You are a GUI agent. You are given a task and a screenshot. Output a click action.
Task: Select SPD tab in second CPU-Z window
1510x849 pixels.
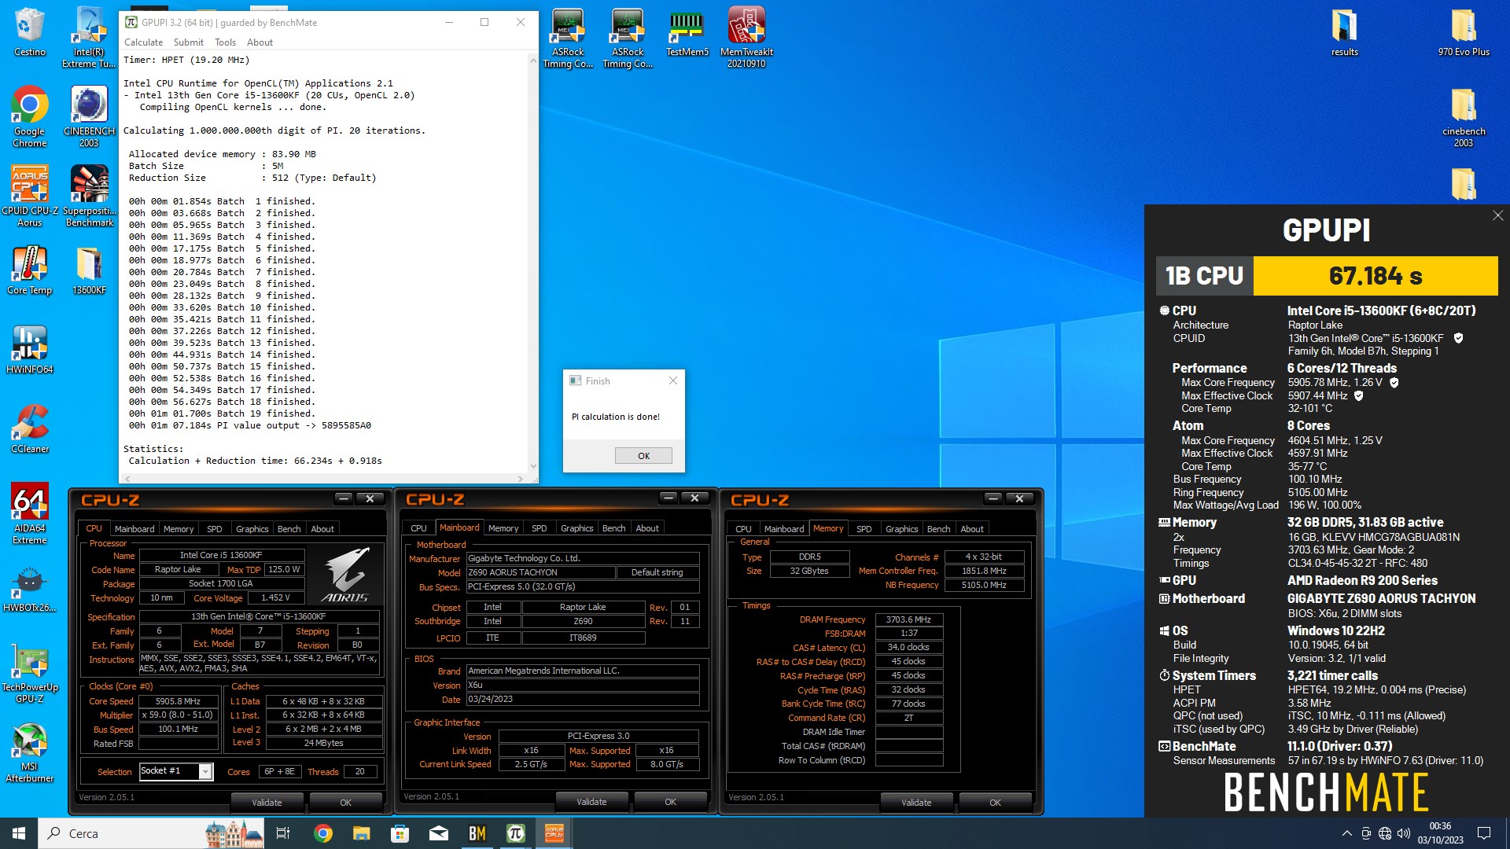point(539,528)
